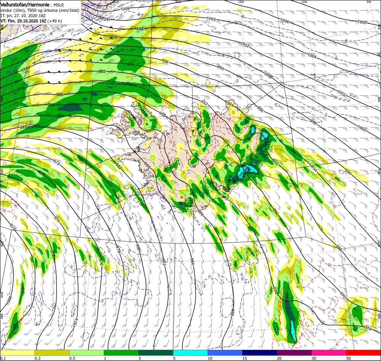Image resolution: width=381 pixels, height=361 pixels.
Task: Pick the cyan 5–10 legend swatch
Action: click(x=190, y=353)
